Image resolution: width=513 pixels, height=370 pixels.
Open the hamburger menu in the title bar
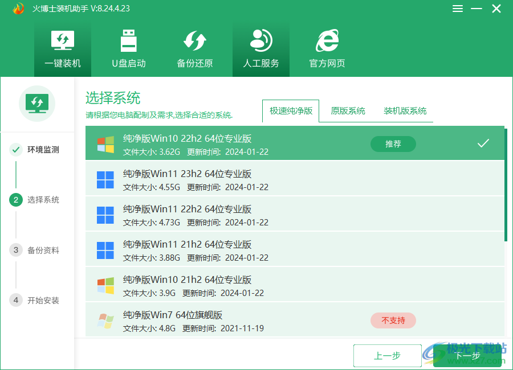click(x=457, y=9)
